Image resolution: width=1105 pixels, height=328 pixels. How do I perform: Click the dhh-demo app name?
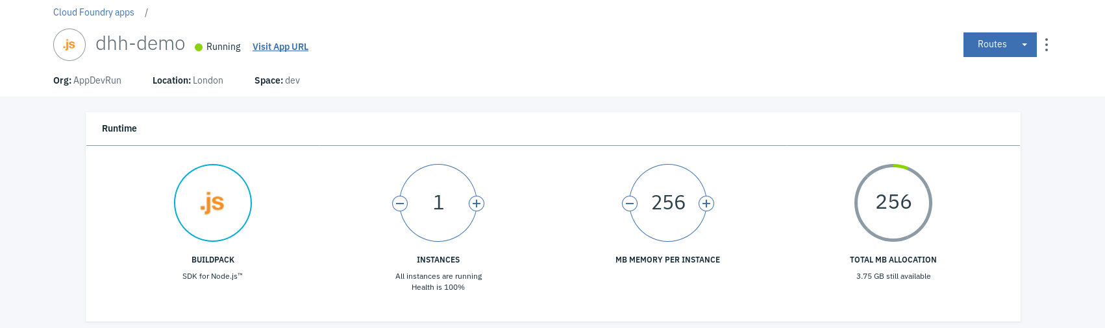tap(140, 43)
